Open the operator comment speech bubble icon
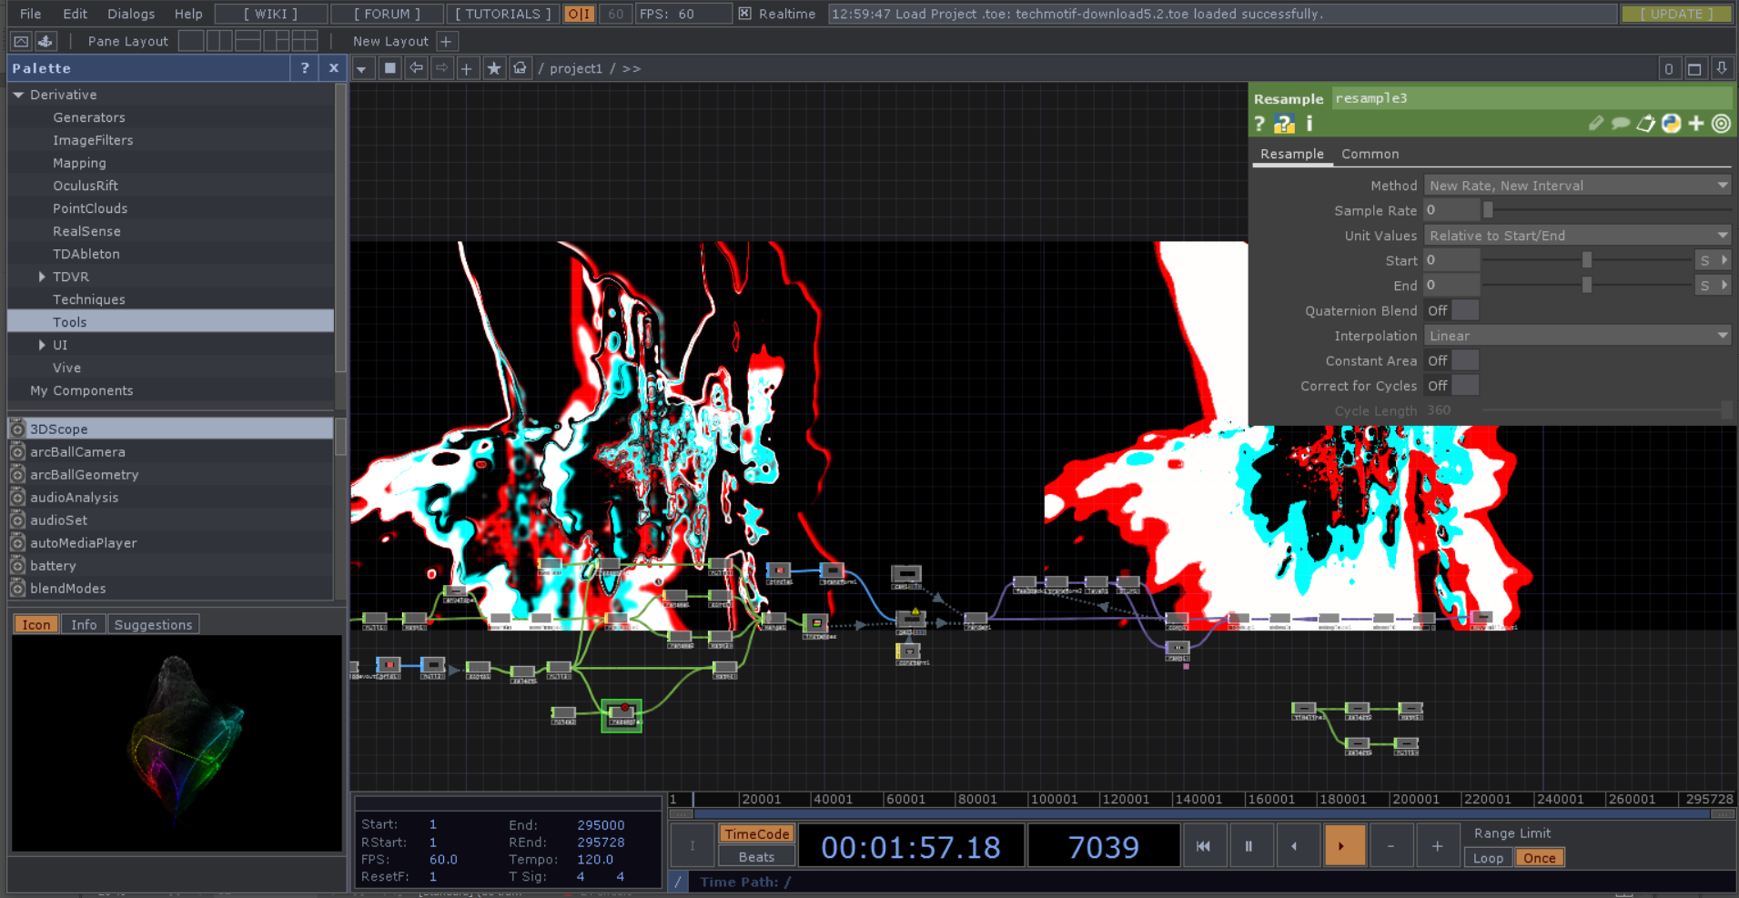Viewport: 1739px width, 898px height. [x=1621, y=124]
